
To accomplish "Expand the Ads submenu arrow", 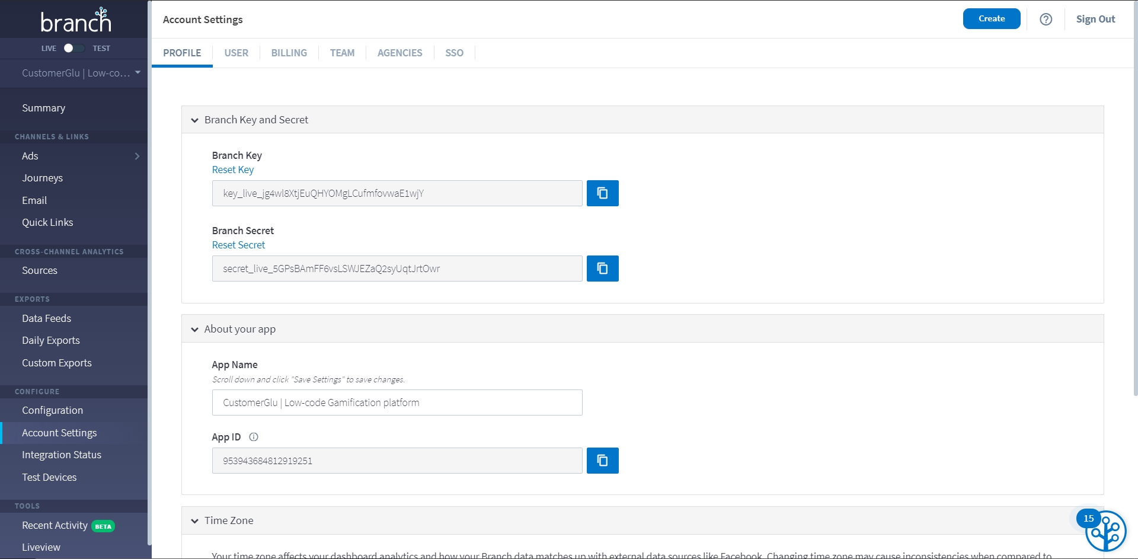I will 137,156.
